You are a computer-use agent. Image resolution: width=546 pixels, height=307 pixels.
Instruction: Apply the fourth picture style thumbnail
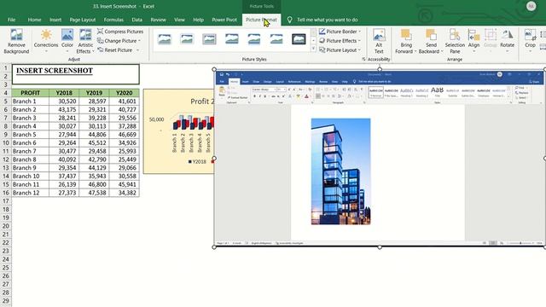coord(231,39)
